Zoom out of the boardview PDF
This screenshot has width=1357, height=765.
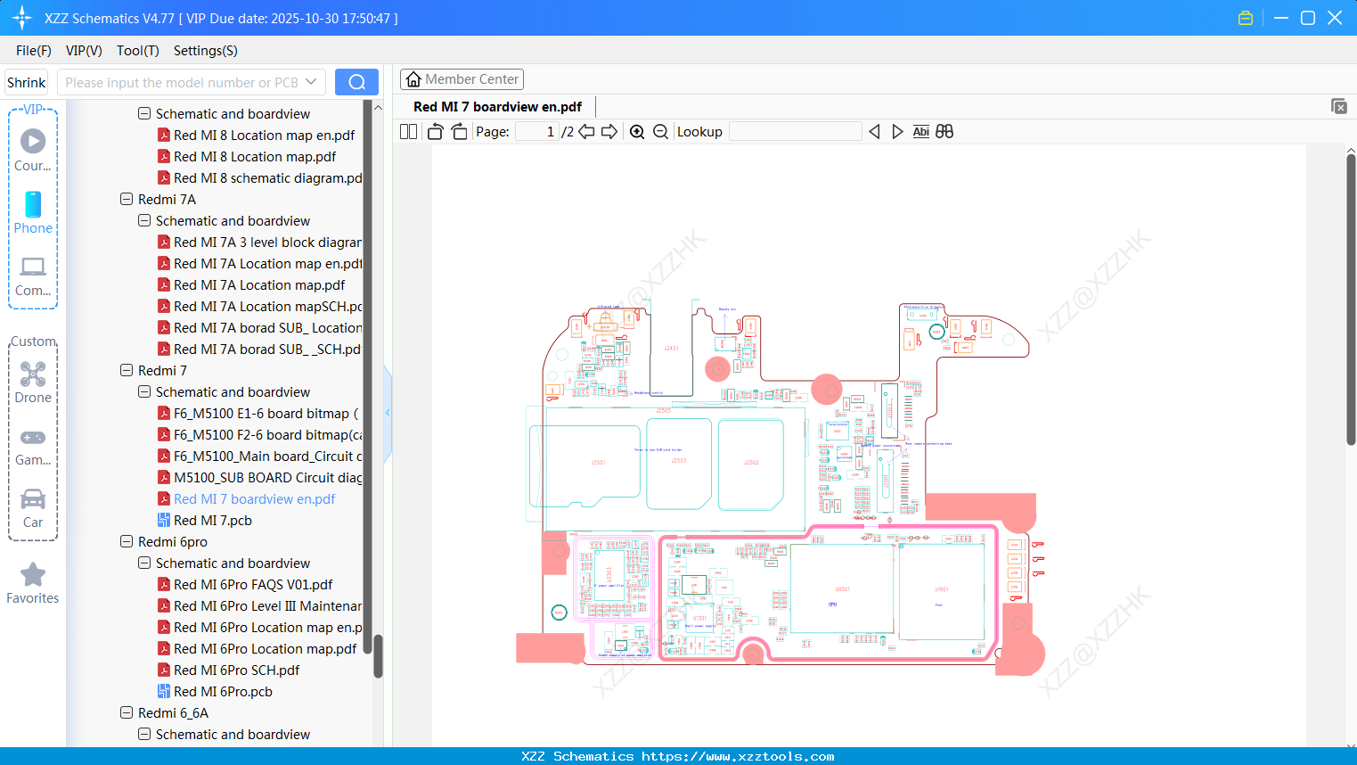click(x=660, y=132)
